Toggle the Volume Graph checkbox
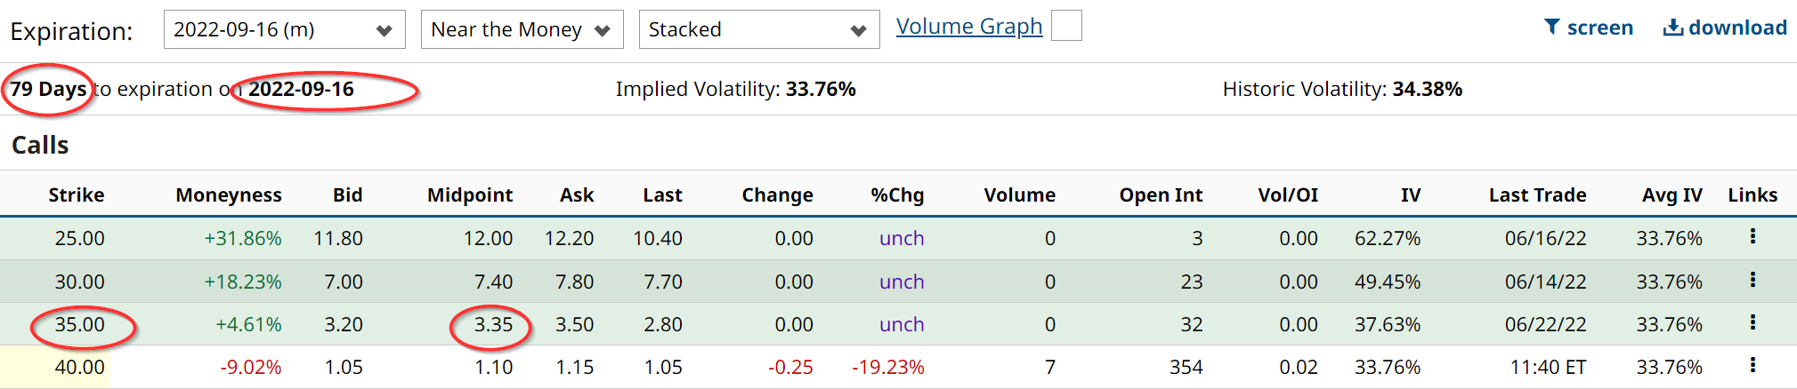This screenshot has height=389, width=1797. pos(1066,26)
